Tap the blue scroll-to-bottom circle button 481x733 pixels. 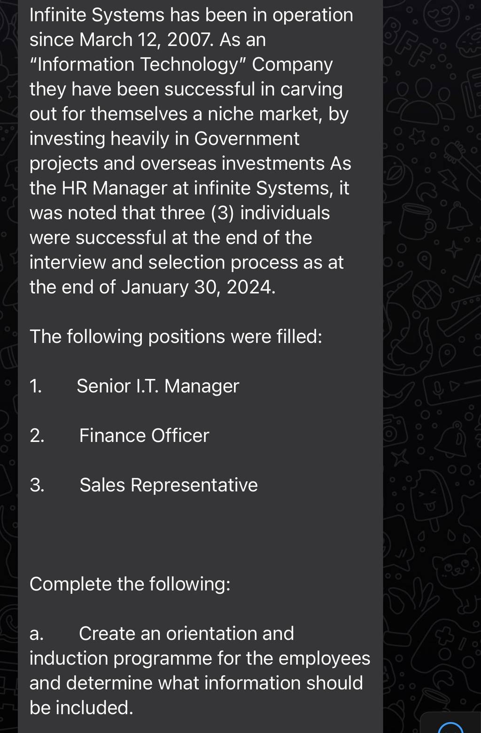[450, 727]
